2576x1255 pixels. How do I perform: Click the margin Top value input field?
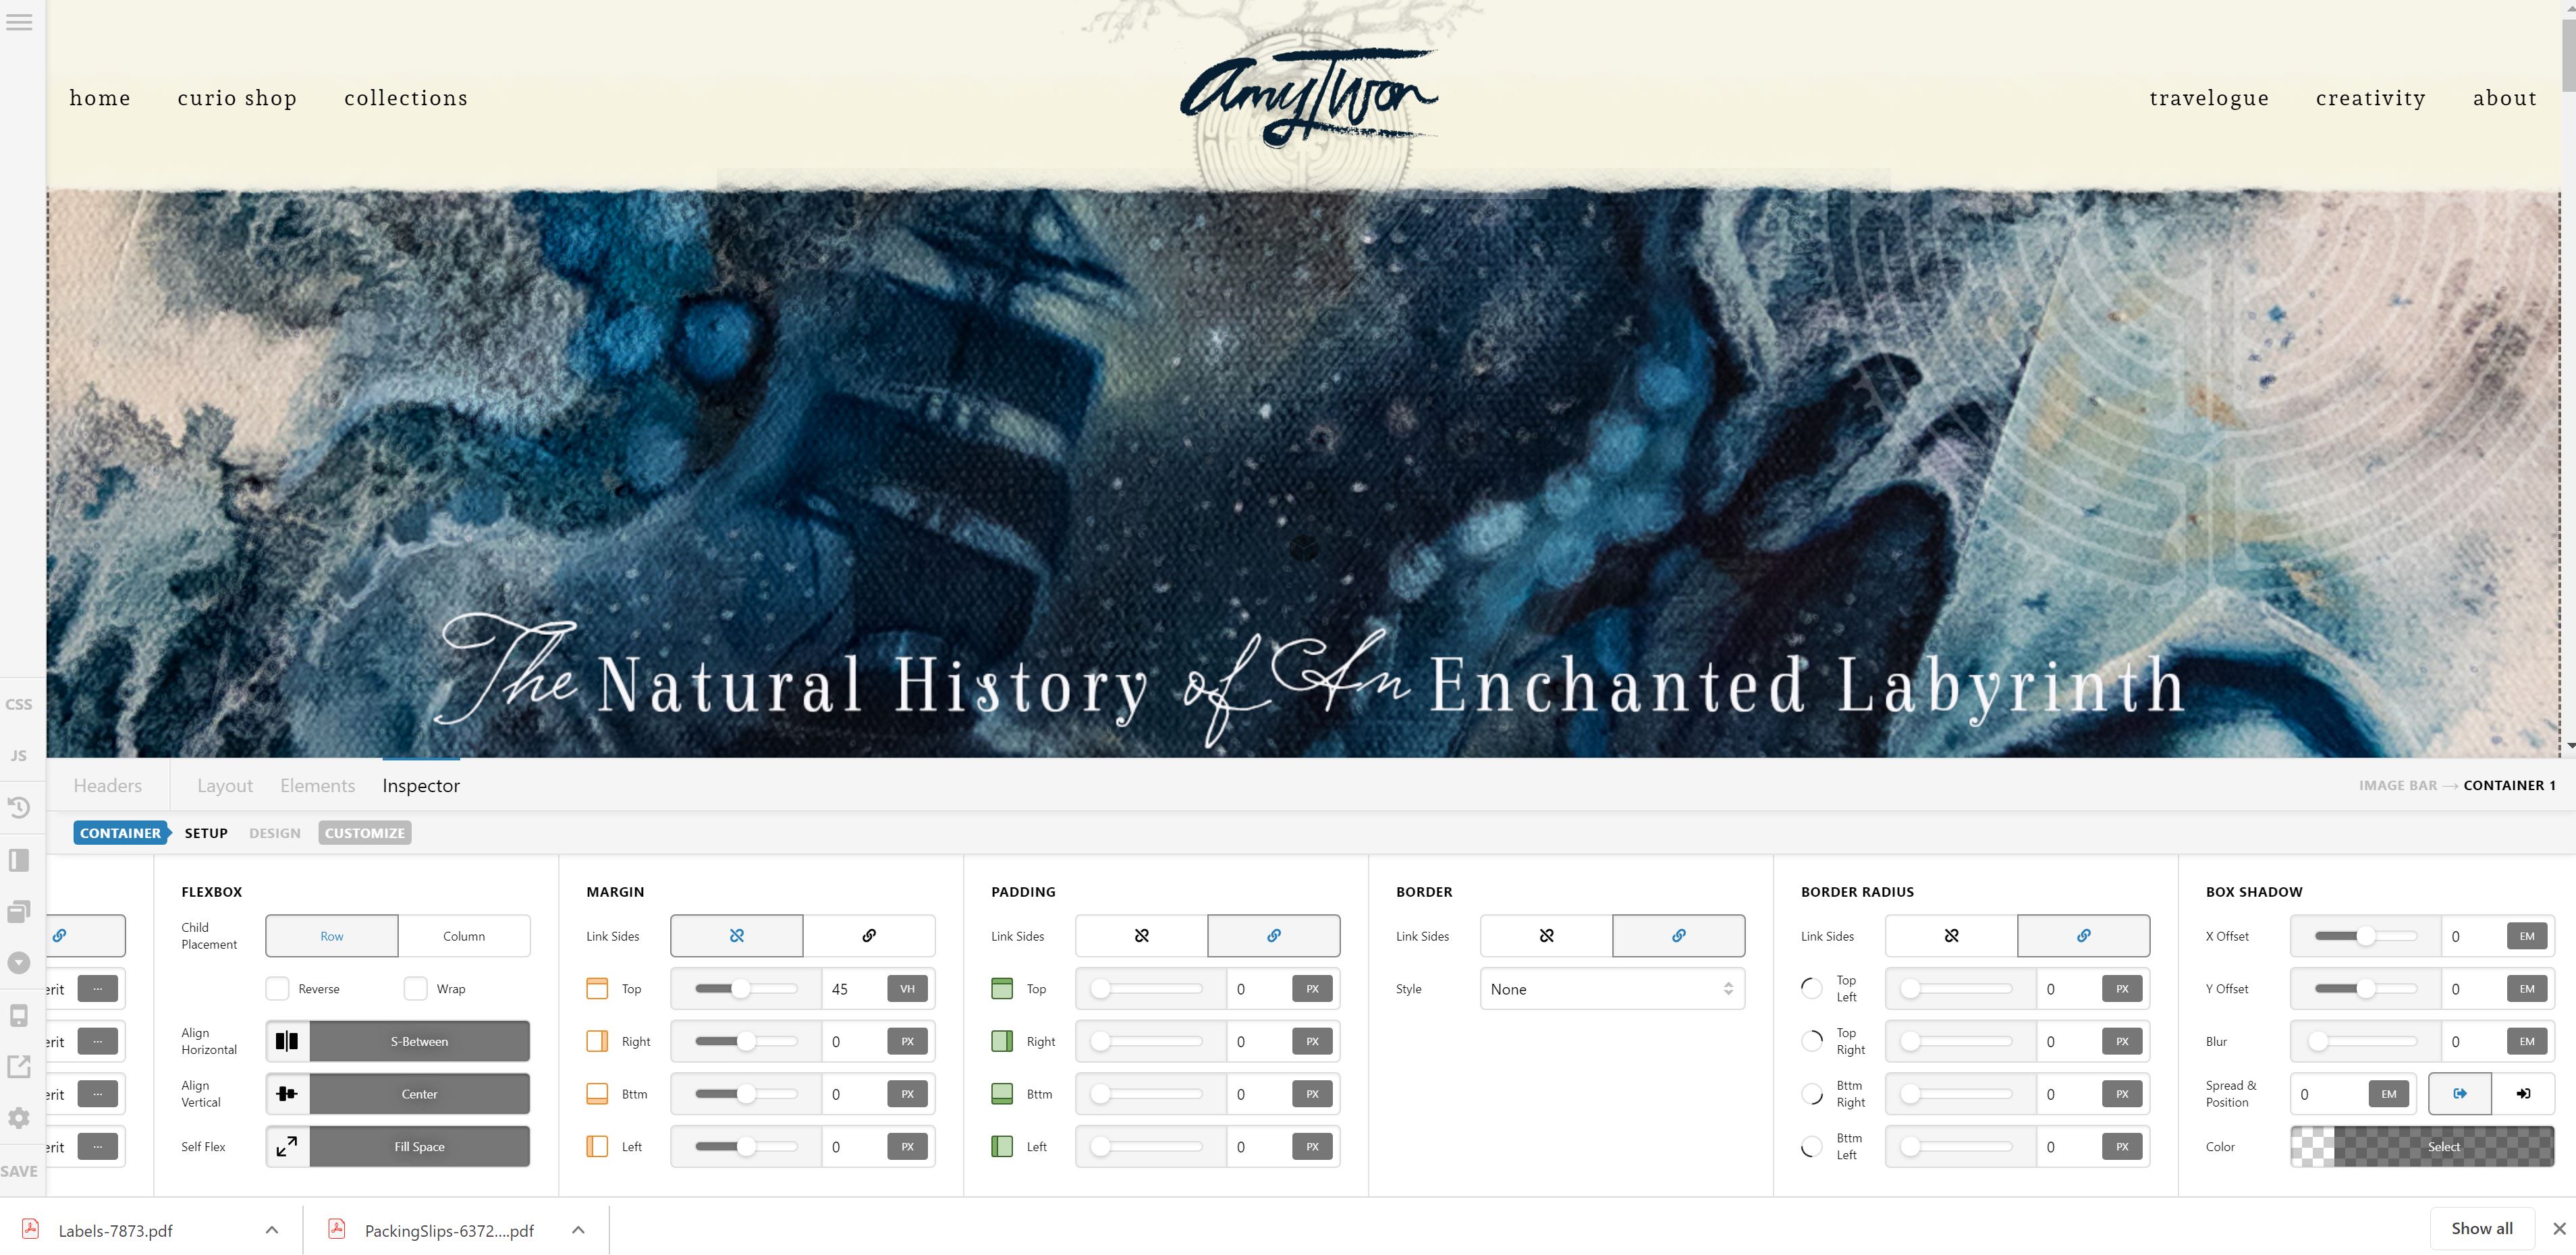[x=851, y=989]
